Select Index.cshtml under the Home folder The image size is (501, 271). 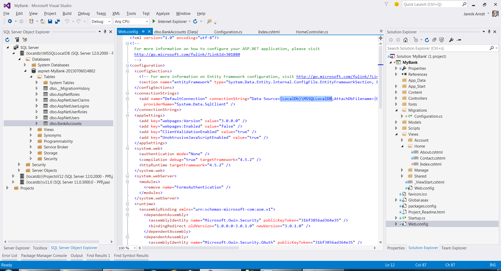click(431, 164)
